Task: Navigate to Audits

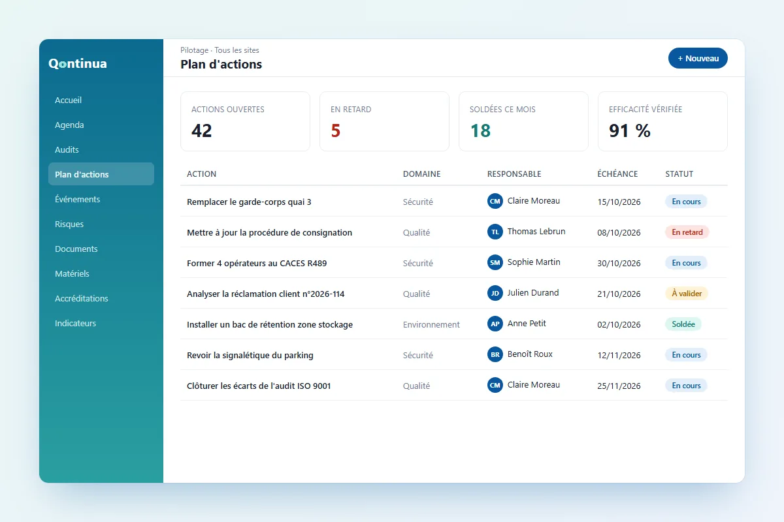Action: 101,149
